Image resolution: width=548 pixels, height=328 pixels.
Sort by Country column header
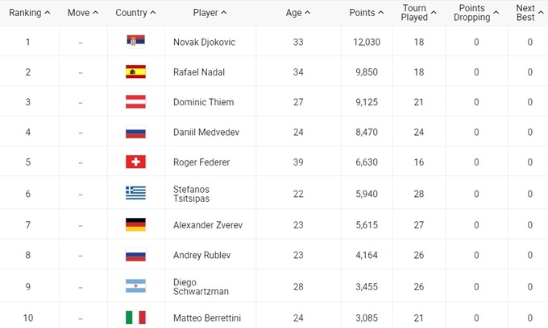click(x=135, y=13)
